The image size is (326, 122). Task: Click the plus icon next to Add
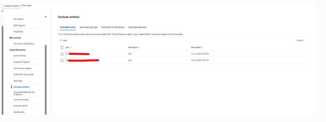click(x=61, y=40)
